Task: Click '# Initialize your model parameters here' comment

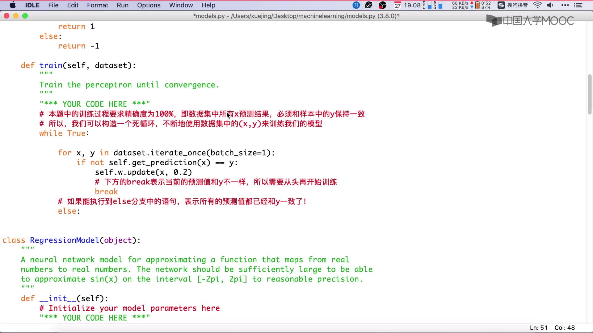Action: [129, 308]
